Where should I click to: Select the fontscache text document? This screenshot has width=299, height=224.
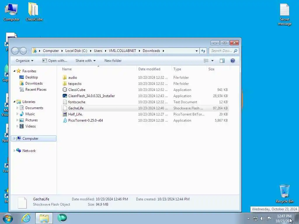[x=145, y=102]
